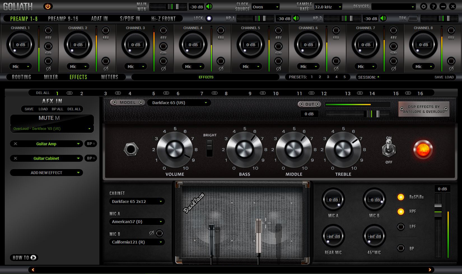The width and height of the screenshot is (462, 274).
Task: Toggle the TBK talkback button
Action: (413, 18)
